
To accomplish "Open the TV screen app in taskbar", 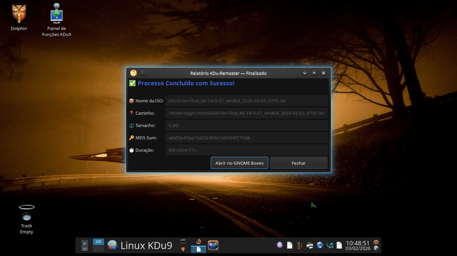I will click(x=213, y=246).
